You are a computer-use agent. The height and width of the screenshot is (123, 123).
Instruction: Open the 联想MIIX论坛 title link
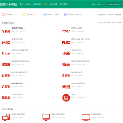pyautogui.click(x=17, y=39)
